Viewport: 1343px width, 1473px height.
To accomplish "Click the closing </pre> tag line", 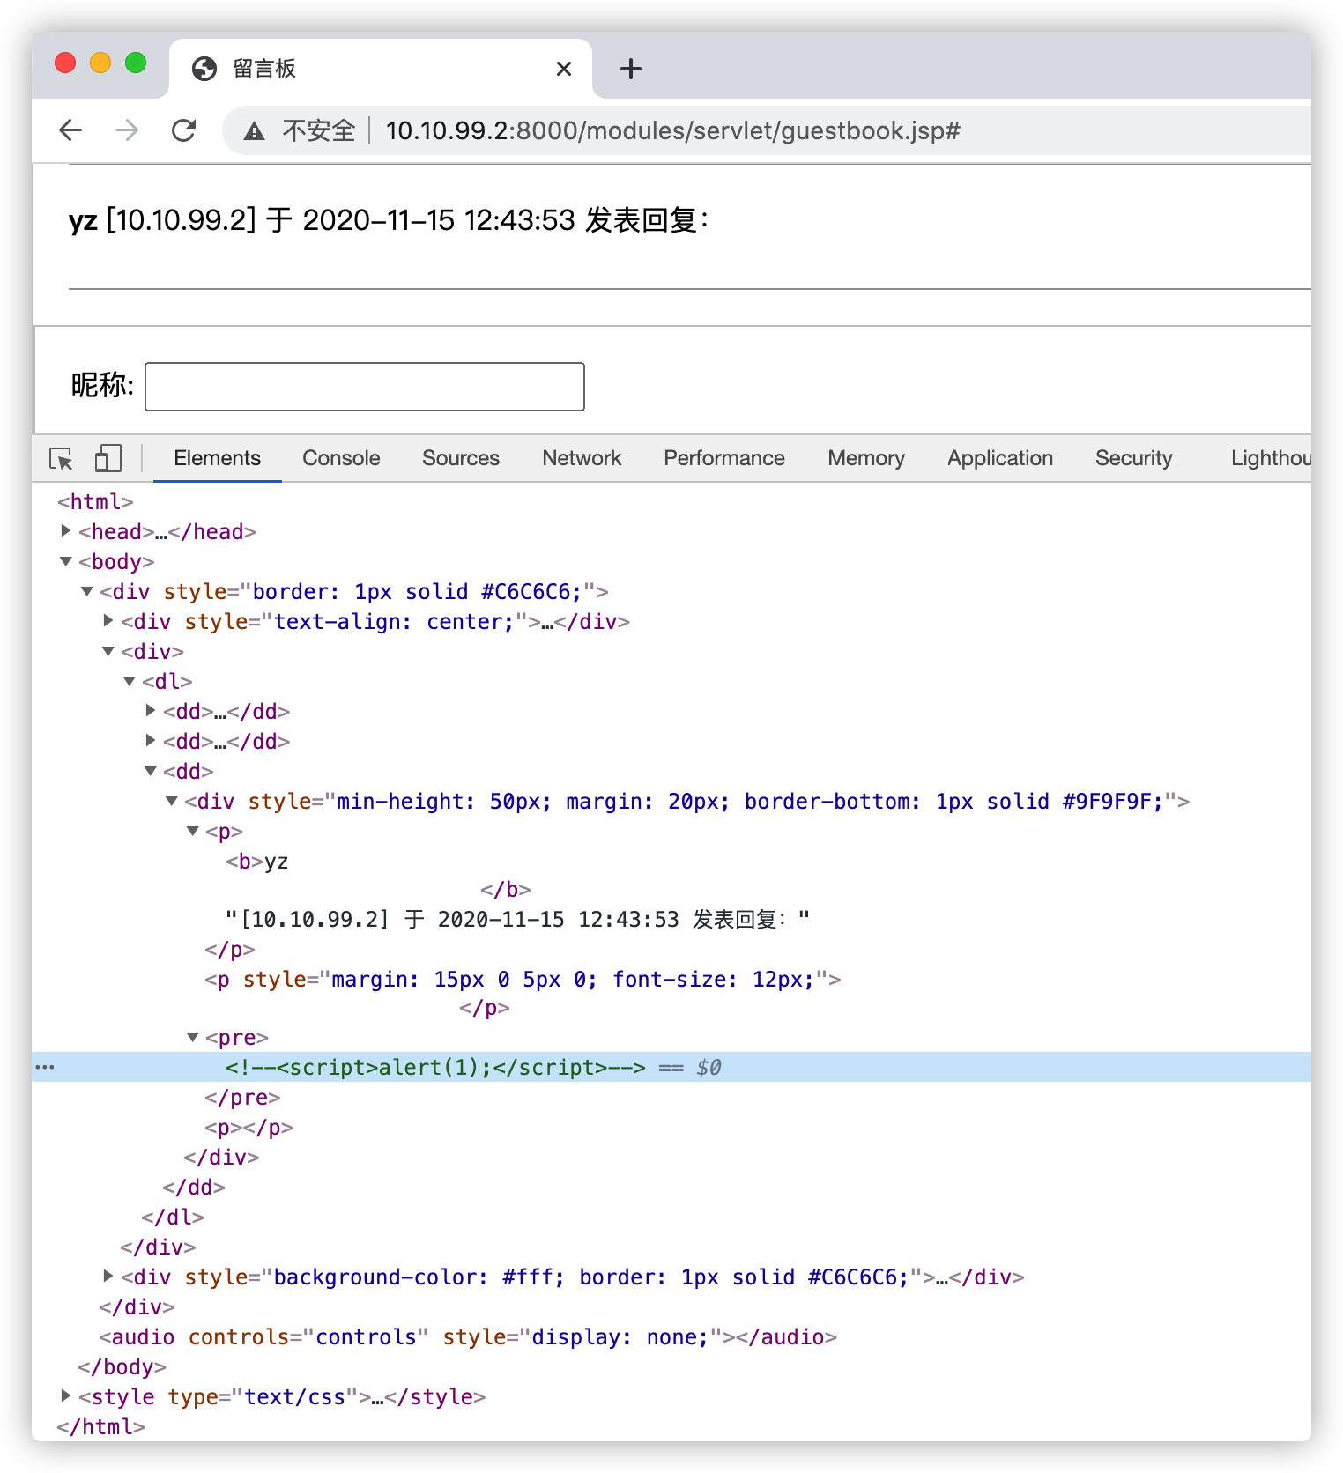I will (243, 1098).
